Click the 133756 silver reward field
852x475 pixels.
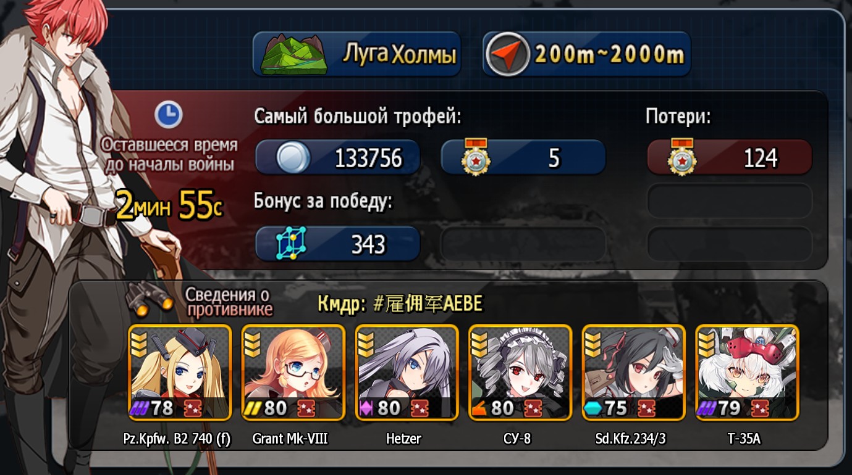click(338, 158)
